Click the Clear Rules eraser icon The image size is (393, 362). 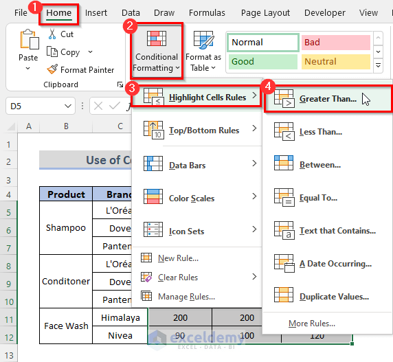pyautogui.click(x=146, y=277)
